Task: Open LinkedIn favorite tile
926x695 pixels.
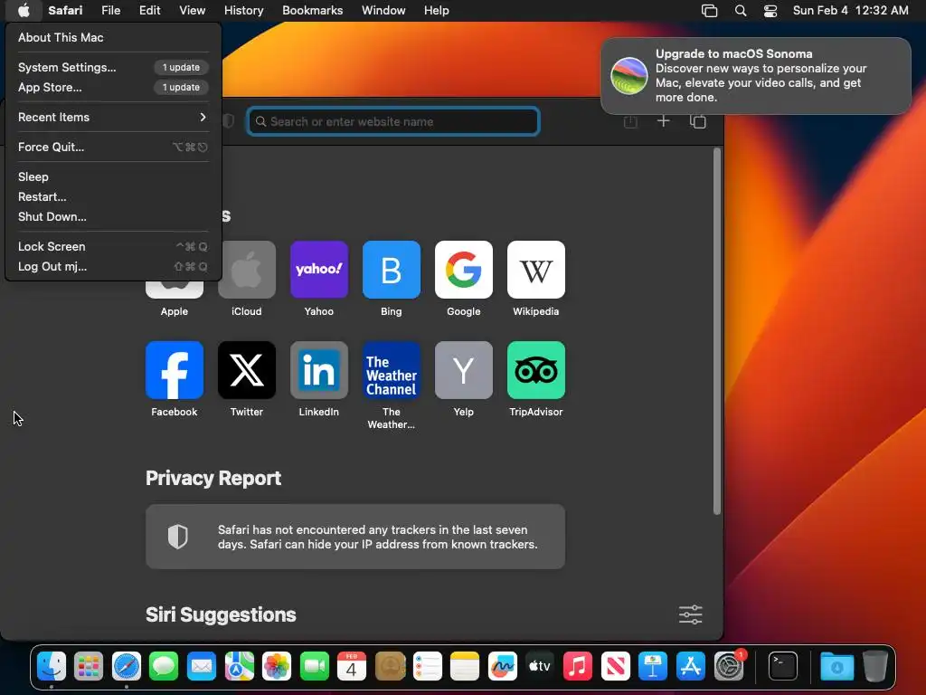Action: pos(319,370)
